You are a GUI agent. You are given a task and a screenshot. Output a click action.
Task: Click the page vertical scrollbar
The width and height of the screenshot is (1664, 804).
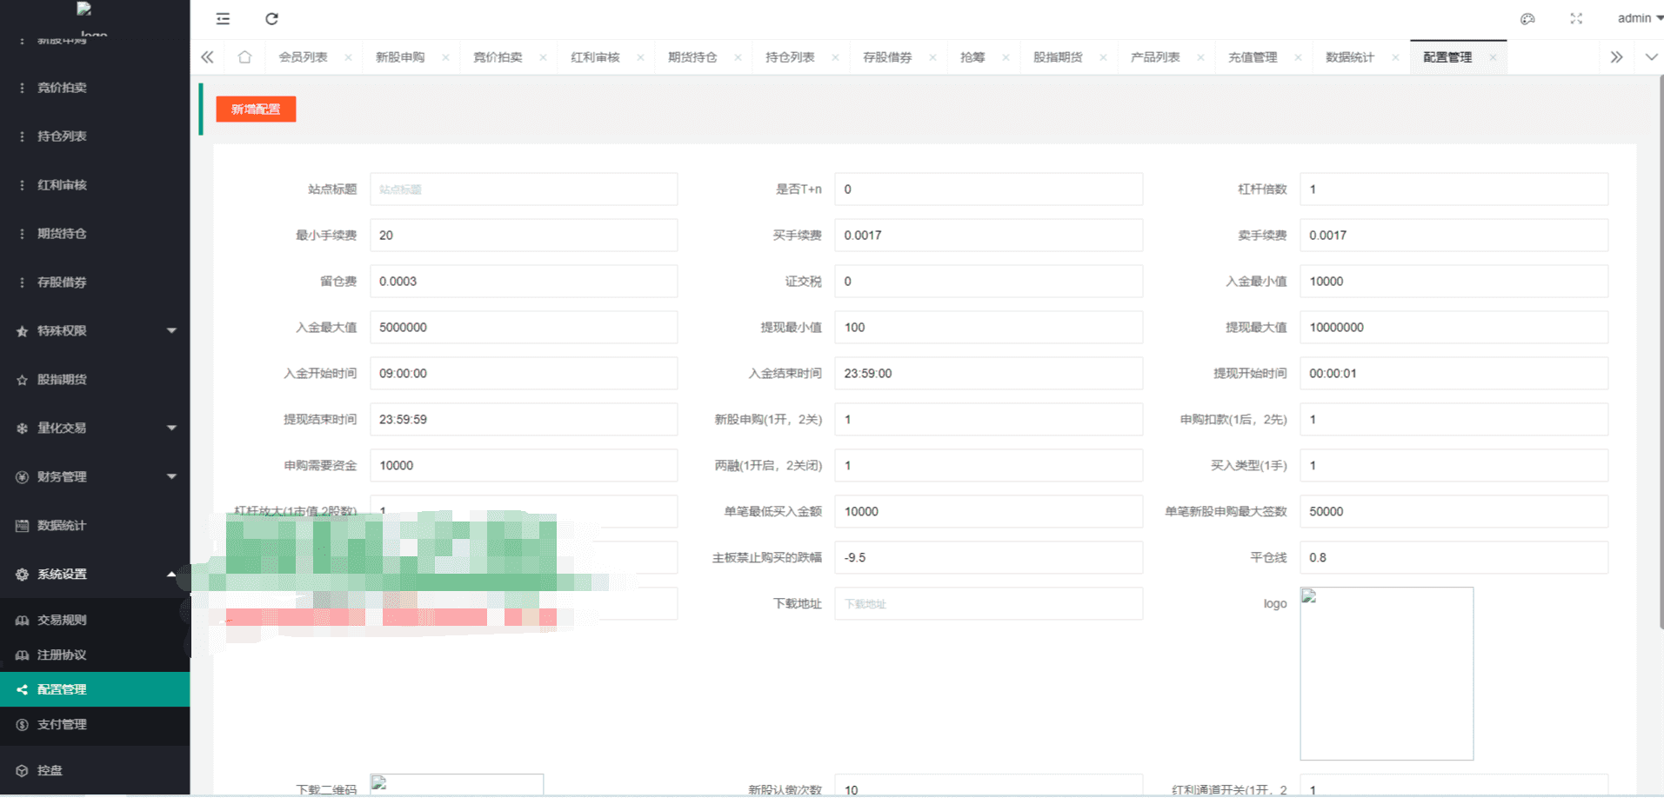(x=1661, y=352)
